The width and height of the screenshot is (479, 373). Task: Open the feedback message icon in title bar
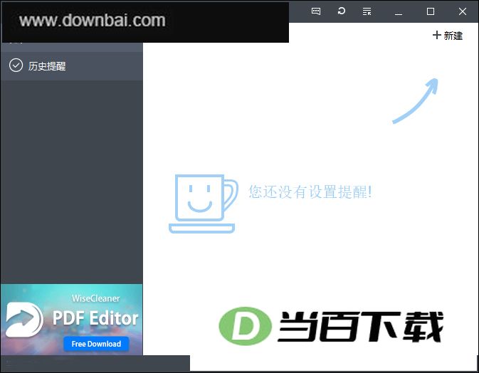tap(316, 11)
